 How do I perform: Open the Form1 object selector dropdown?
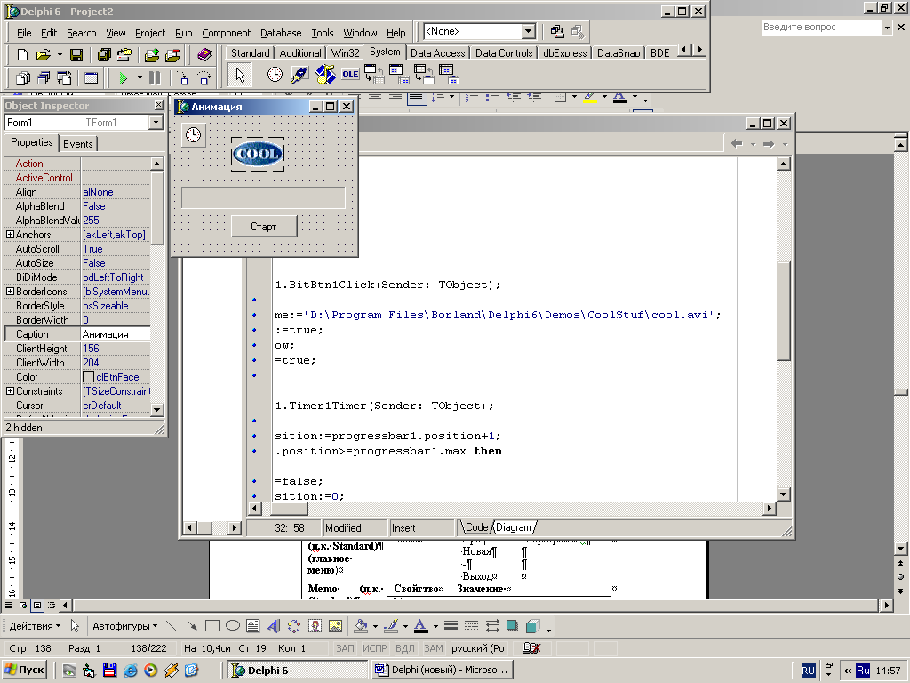point(156,123)
